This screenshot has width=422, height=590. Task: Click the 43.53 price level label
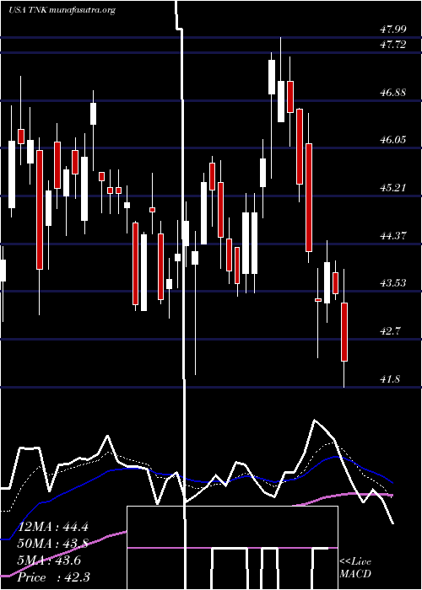pyautogui.click(x=393, y=283)
